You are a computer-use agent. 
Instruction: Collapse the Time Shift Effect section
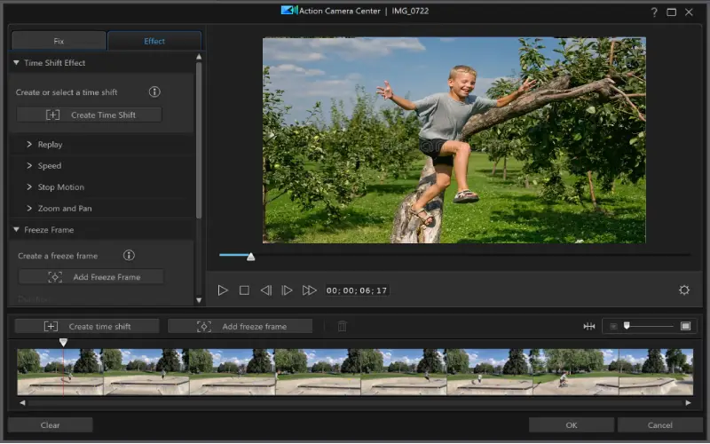tap(17, 63)
